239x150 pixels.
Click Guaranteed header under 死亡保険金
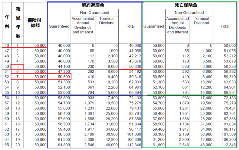pos(154,26)
